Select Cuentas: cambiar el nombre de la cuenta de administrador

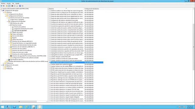click(x=66, y=61)
